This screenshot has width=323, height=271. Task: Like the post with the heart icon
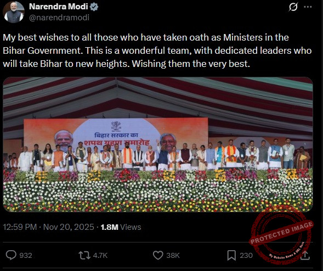coord(158,255)
